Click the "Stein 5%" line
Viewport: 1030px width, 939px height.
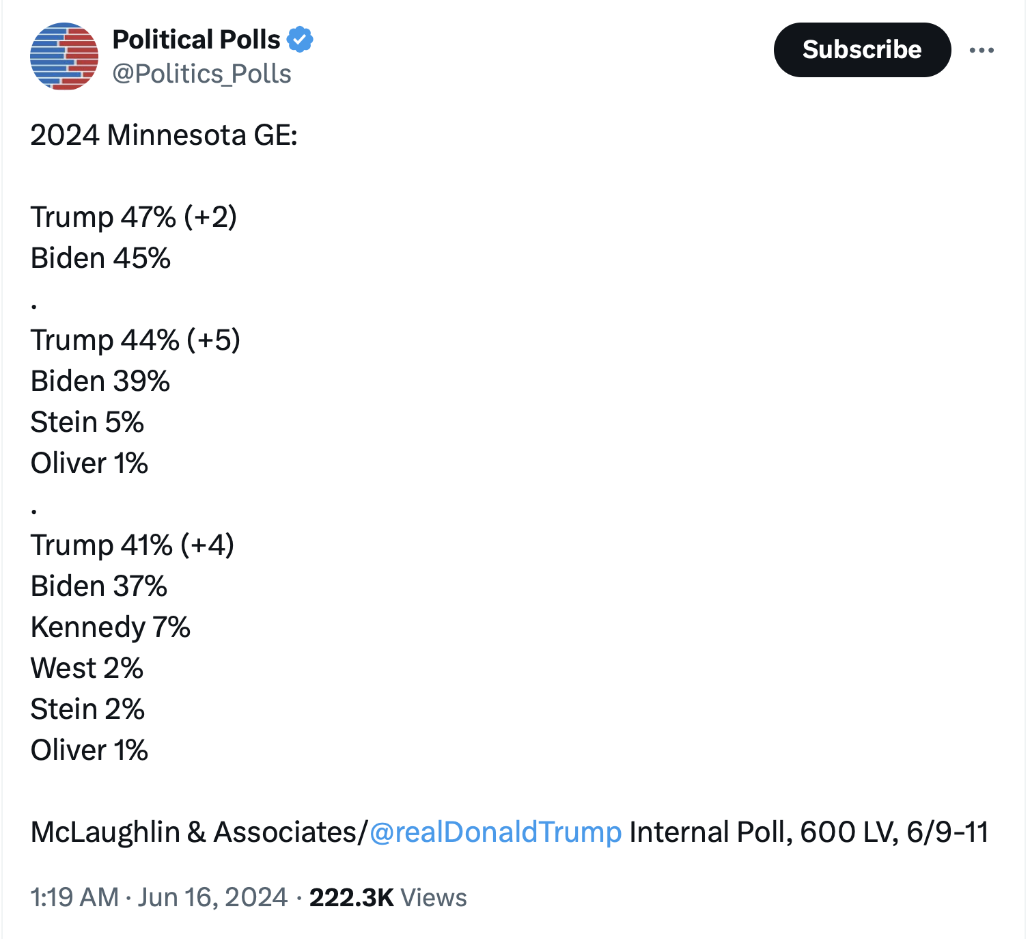pos(87,422)
